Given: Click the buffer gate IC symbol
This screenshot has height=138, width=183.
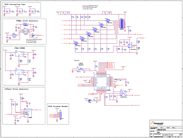Looking at the screenshot, I should tap(123, 94).
